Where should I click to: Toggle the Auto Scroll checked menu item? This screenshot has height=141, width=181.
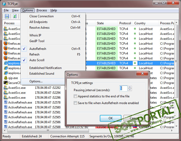pyautogui.click(x=53, y=60)
